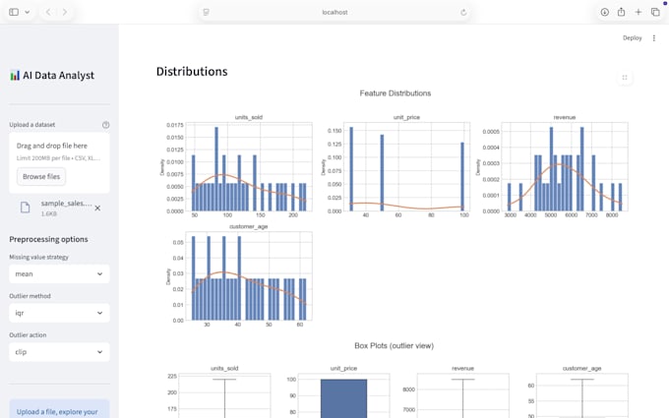
Task: Go back with the browser back arrow
Action: pos(48,12)
